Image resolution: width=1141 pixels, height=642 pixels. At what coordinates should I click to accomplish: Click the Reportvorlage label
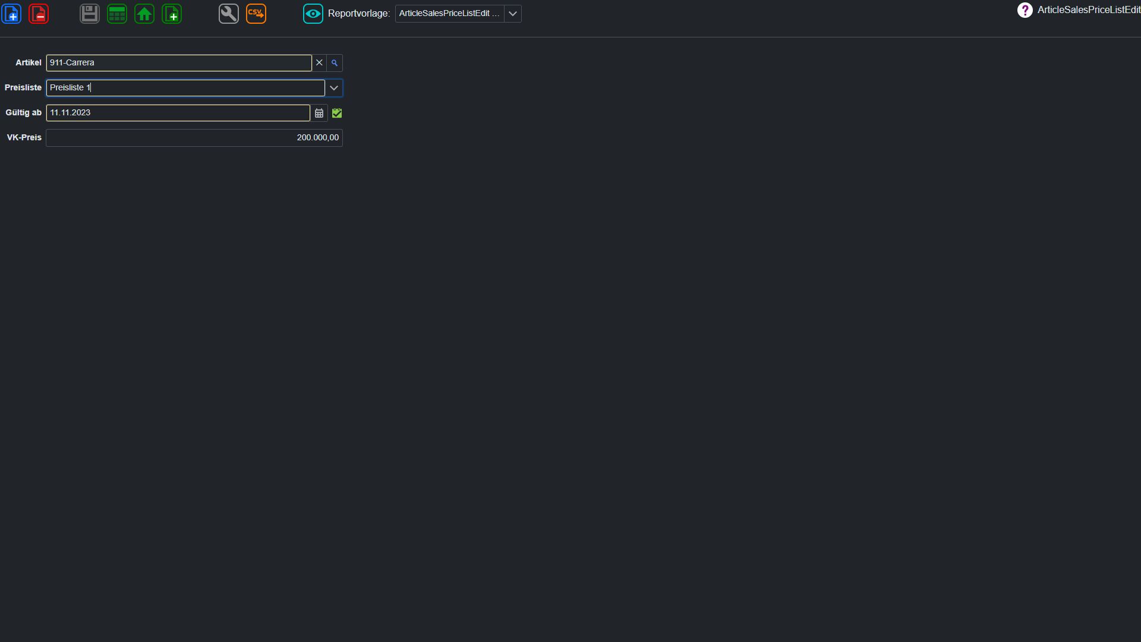(359, 14)
